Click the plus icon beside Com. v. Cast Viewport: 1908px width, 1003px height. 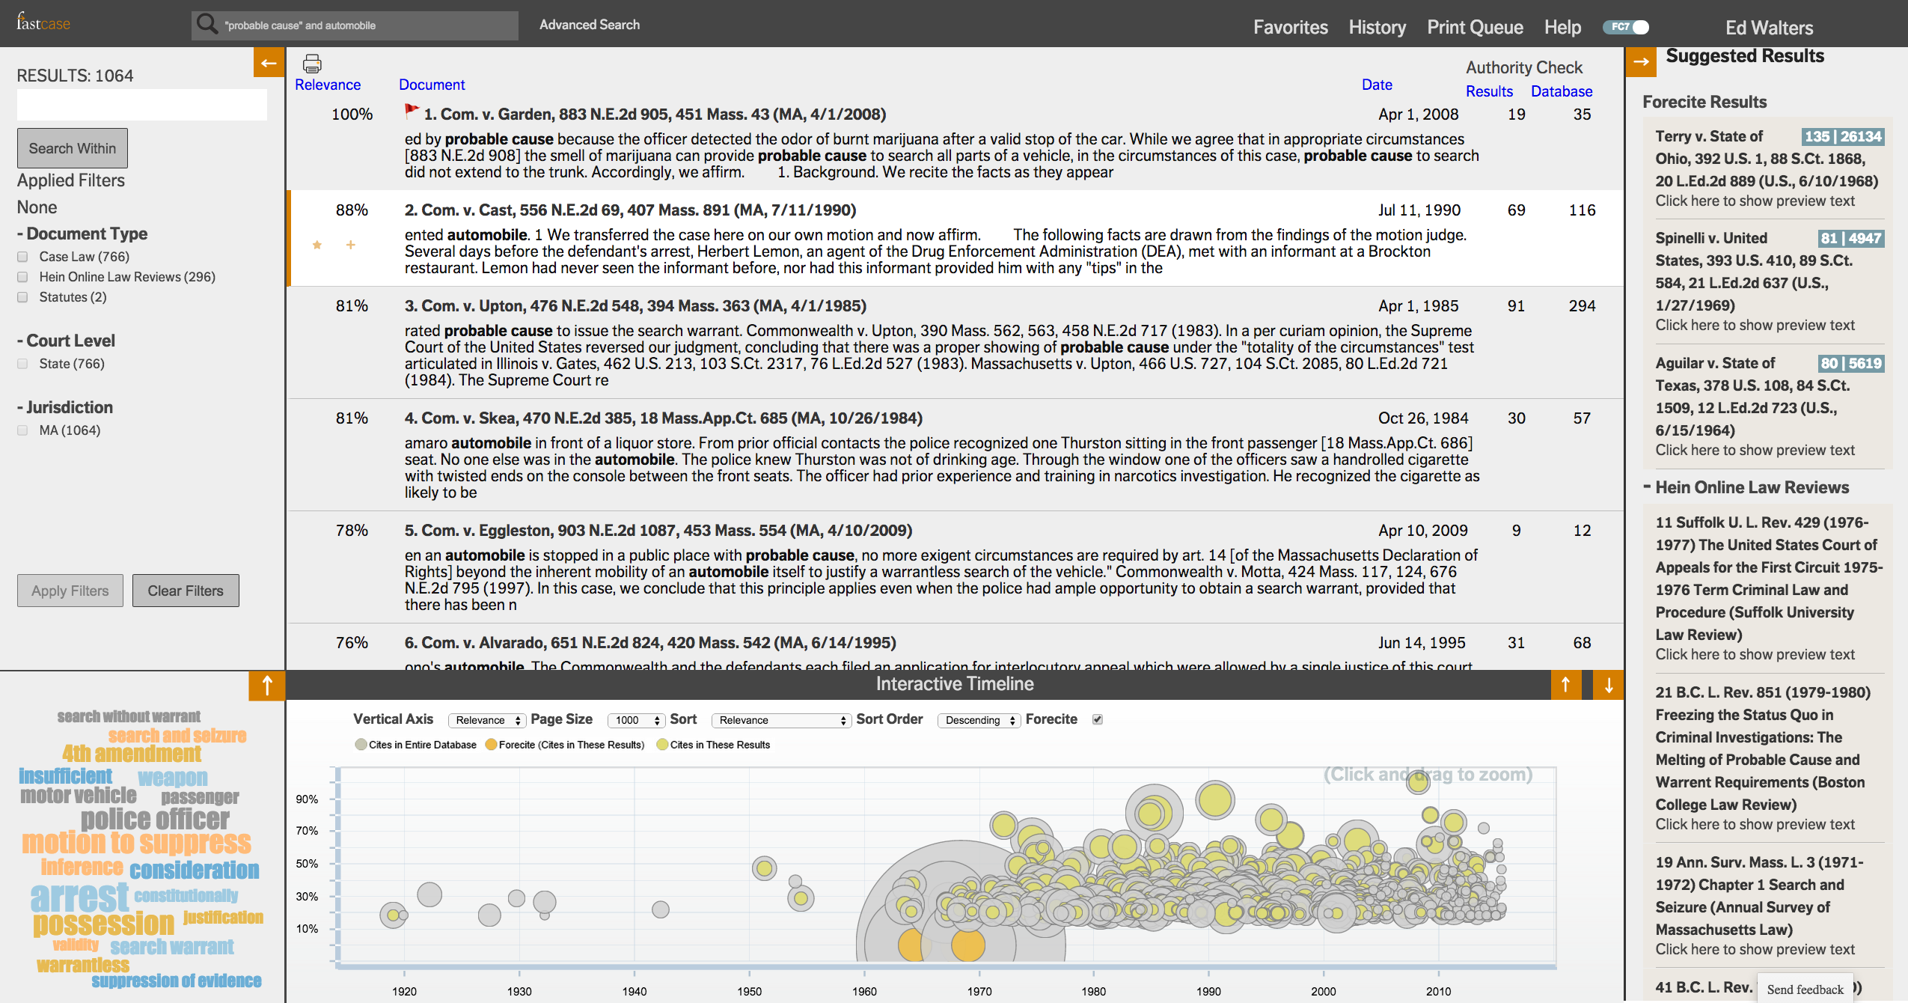point(350,245)
